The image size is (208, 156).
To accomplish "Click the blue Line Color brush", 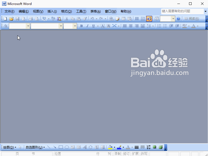I will click(x=119, y=147).
